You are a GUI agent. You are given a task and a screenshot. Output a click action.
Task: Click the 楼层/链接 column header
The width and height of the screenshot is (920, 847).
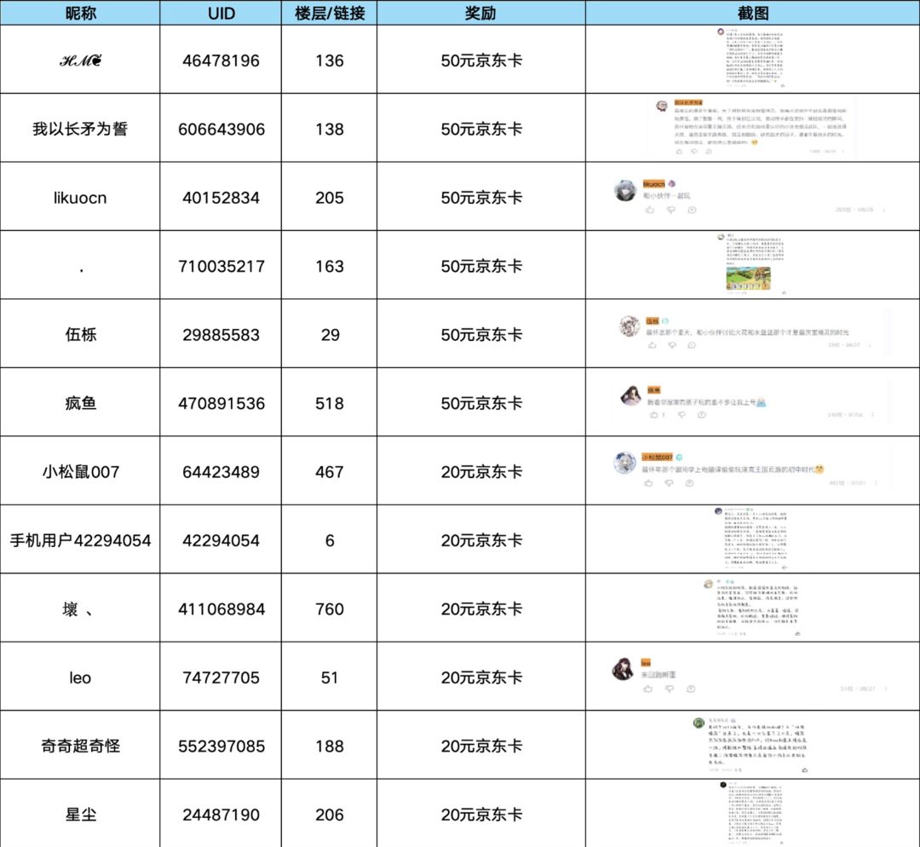click(330, 13)
